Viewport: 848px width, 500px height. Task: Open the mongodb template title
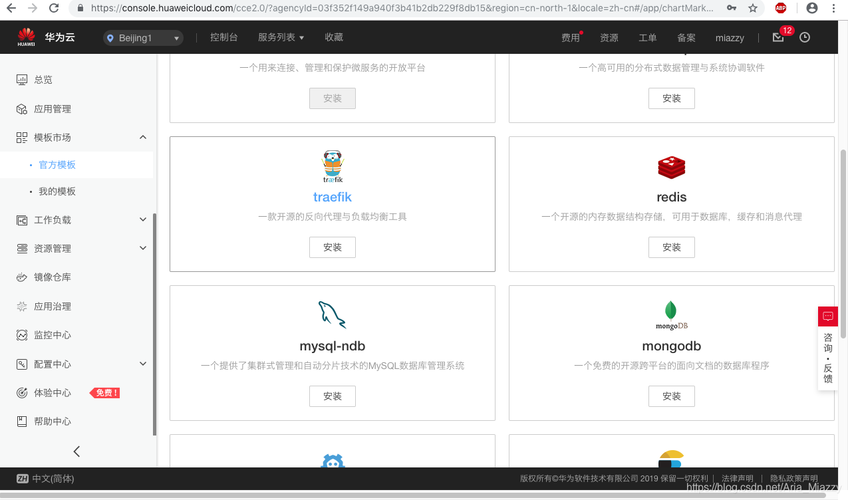[x=672, y=346]
